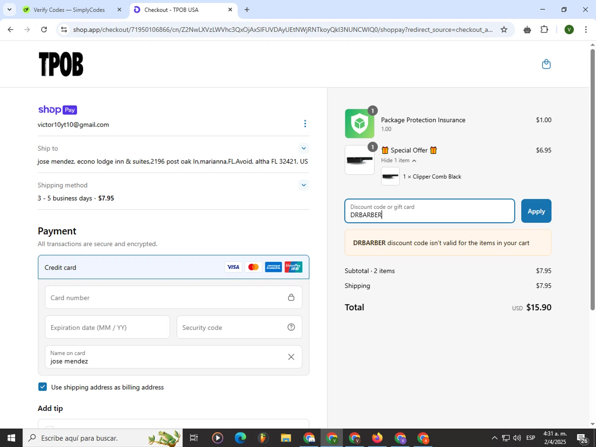The image size is (596, 447).
Task: Bookmark this page with the star icon
Action: coord(504,29)
